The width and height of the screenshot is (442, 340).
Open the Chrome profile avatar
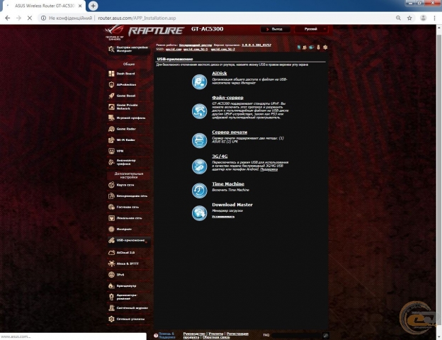423,18
